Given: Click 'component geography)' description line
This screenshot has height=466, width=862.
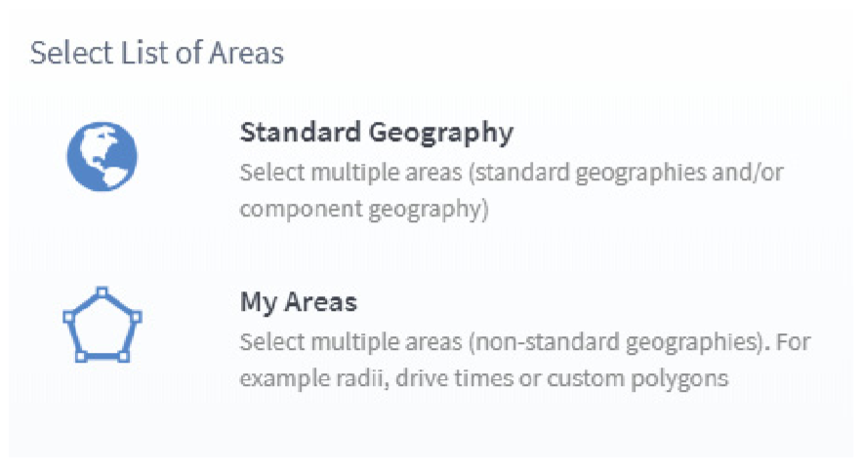Looking at the screenshot, I should click(363, 209).
